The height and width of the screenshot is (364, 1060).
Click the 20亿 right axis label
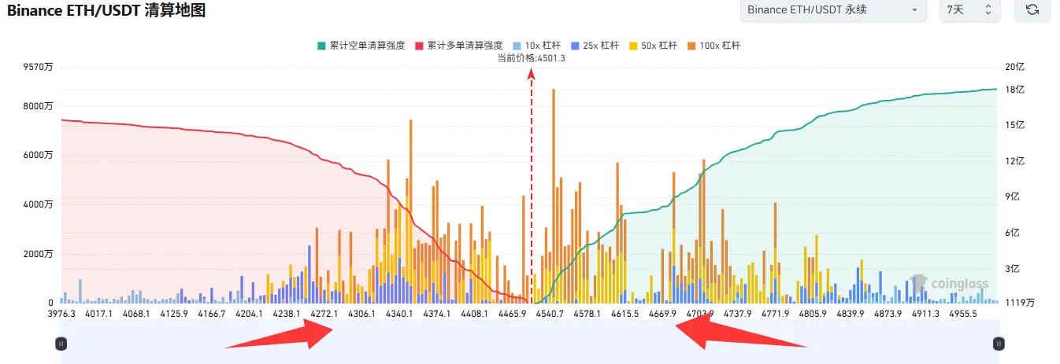tap(1014, 68)
